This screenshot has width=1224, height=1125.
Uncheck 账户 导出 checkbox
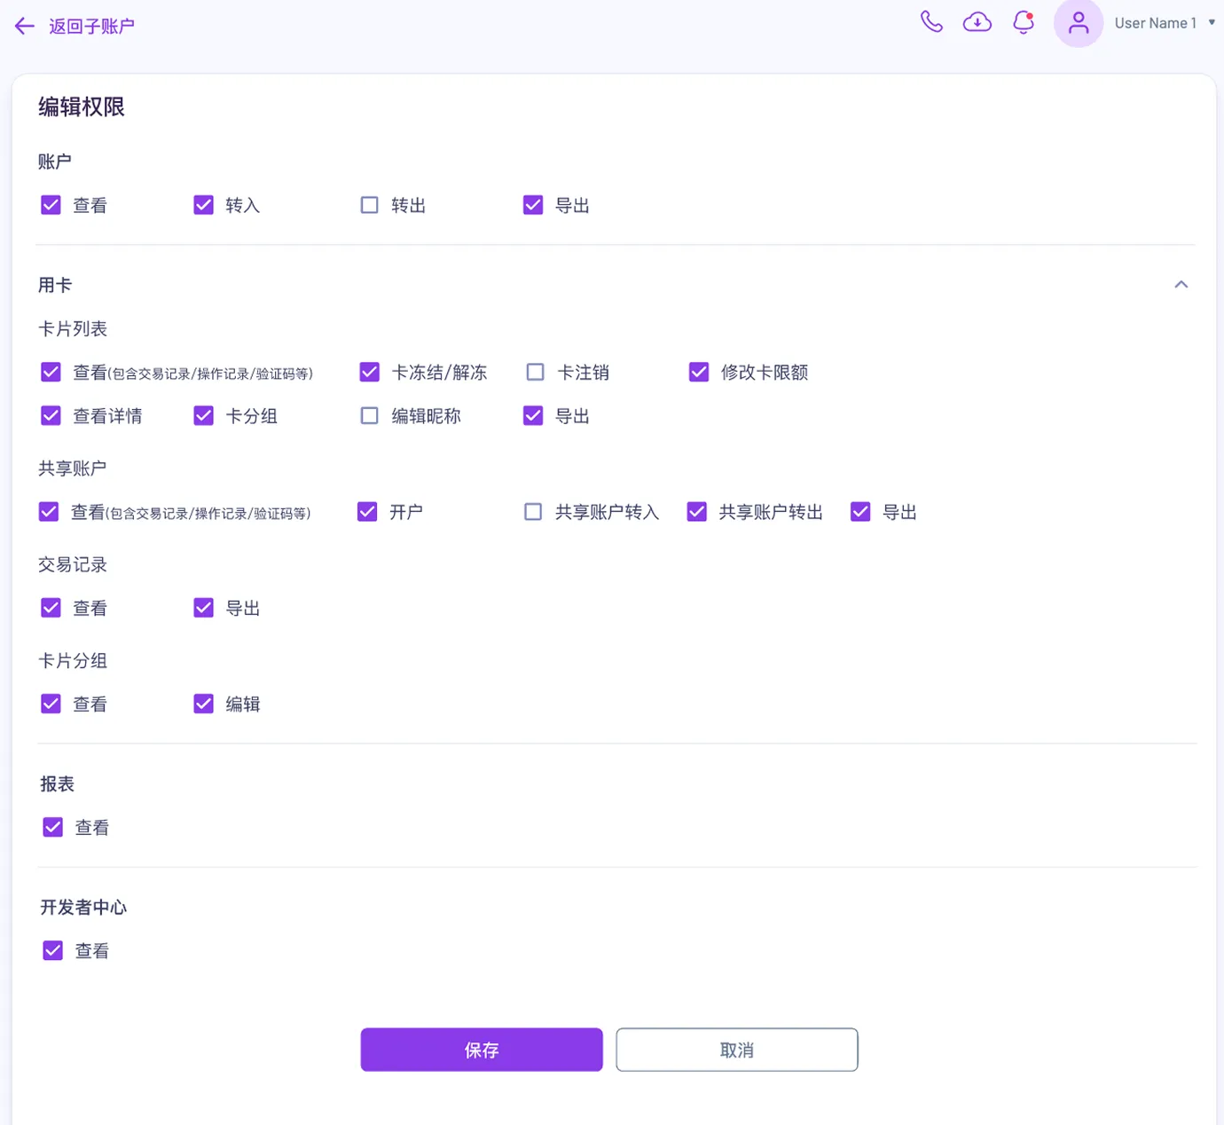click(x=533, y=206)
